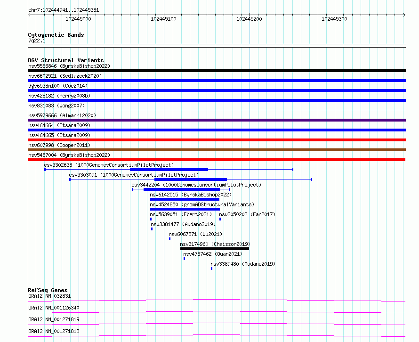Click the 102445100 ruler position
Image resolution: width=419 pixels, height=342 pixels.
(163, 19)
